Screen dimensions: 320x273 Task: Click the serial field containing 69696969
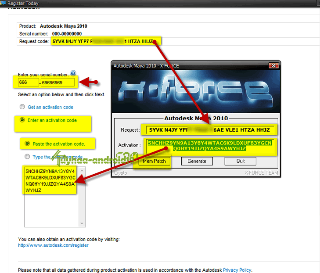pyautogui.click(x=58, y=83)
